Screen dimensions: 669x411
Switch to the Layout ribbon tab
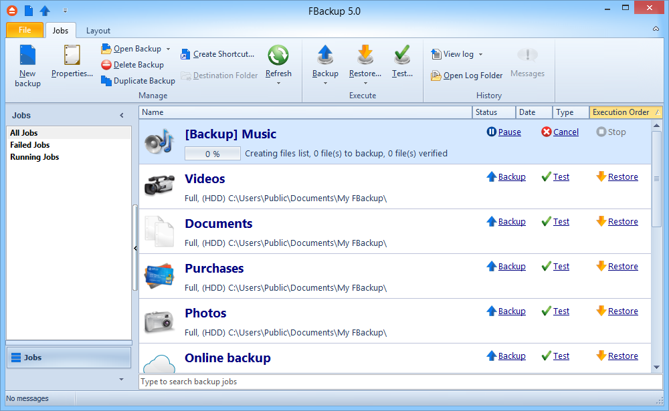point(98,31)
